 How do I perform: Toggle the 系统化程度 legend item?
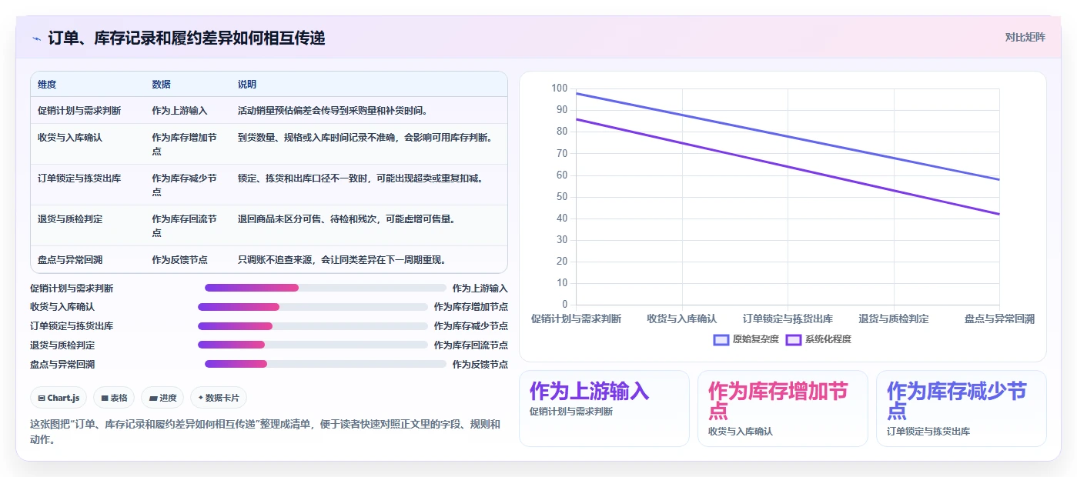click(x=818, y=339)
